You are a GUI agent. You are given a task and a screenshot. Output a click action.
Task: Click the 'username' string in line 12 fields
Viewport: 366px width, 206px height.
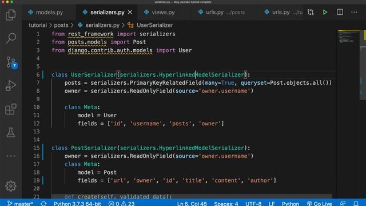[146, 124]
